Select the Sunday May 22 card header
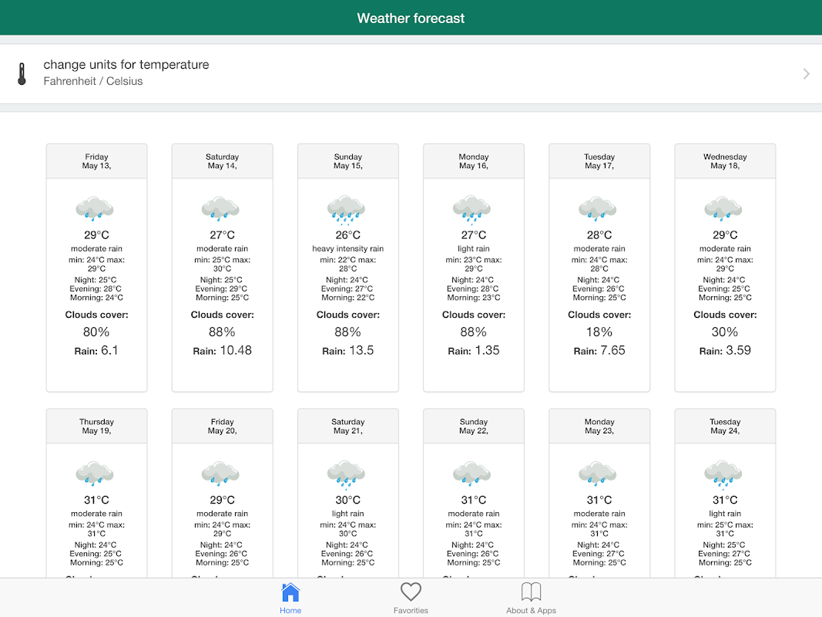 coord(474,426)
